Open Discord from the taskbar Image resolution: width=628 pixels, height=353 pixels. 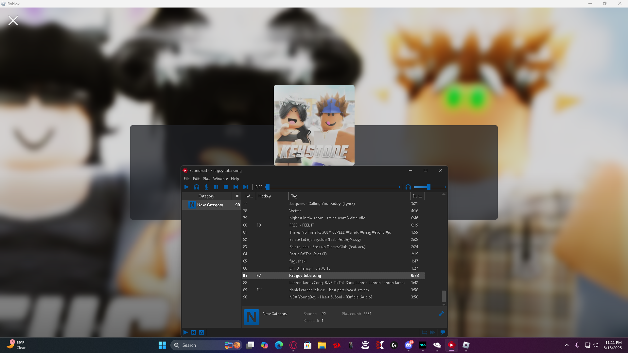[x=409, y=345]
